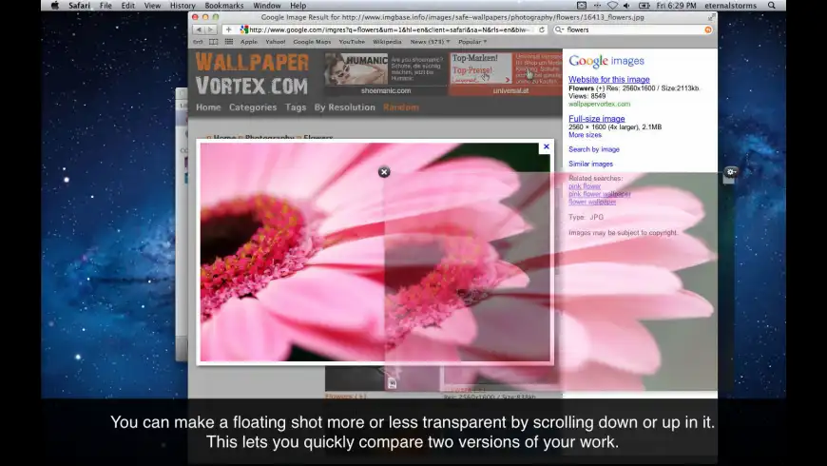Open the Help menu
This screenshot has height=466, width=827.
click(x=298, y=6)
